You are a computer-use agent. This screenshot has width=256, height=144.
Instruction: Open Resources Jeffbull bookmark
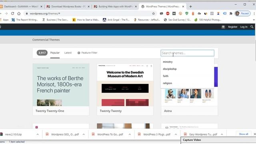pyautogui.click(x=147, y=20)
